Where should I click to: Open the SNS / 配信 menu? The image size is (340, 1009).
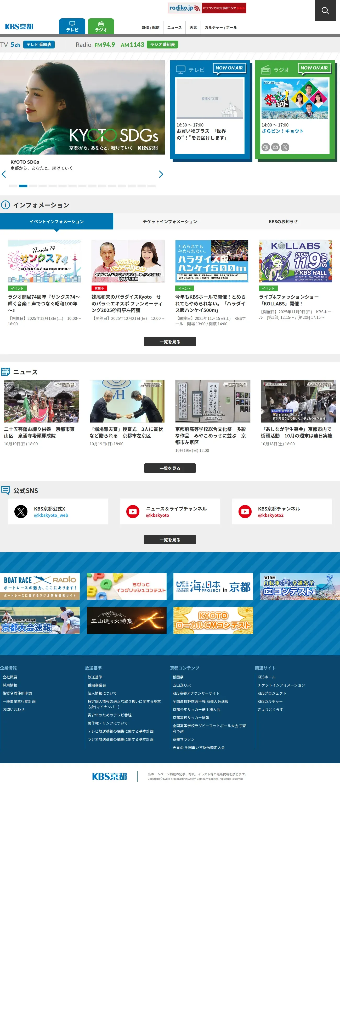(x=151, y=28)
